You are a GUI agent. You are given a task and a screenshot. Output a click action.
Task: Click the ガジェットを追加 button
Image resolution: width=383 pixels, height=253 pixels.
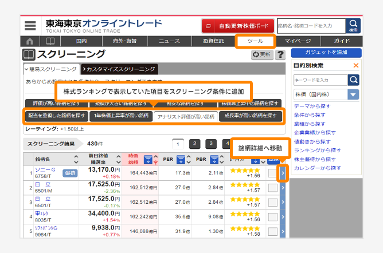pyautogui.click(x=326, y=53)
